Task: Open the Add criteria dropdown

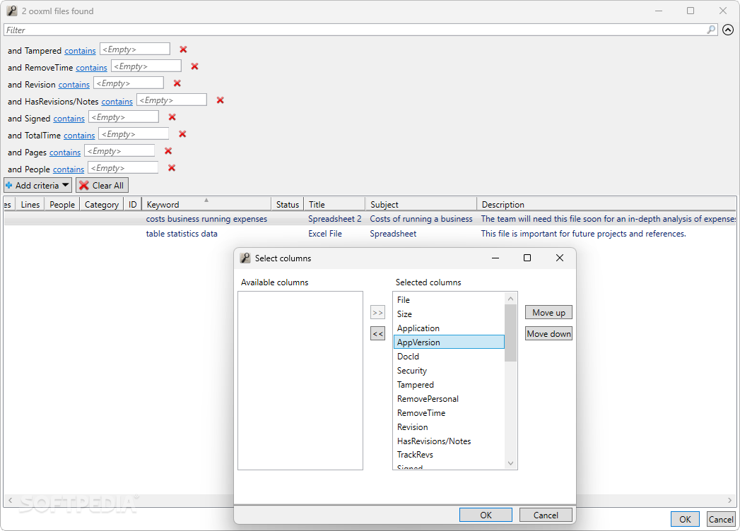Action: click(x=37, y=185)
